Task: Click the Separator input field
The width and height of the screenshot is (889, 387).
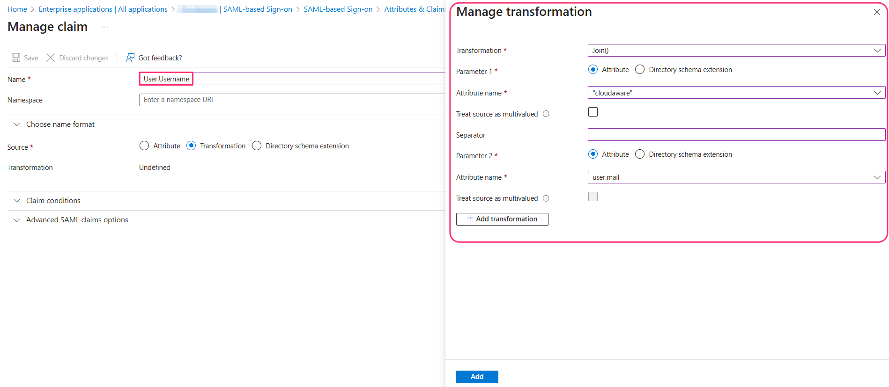Action: pos(736,135)
